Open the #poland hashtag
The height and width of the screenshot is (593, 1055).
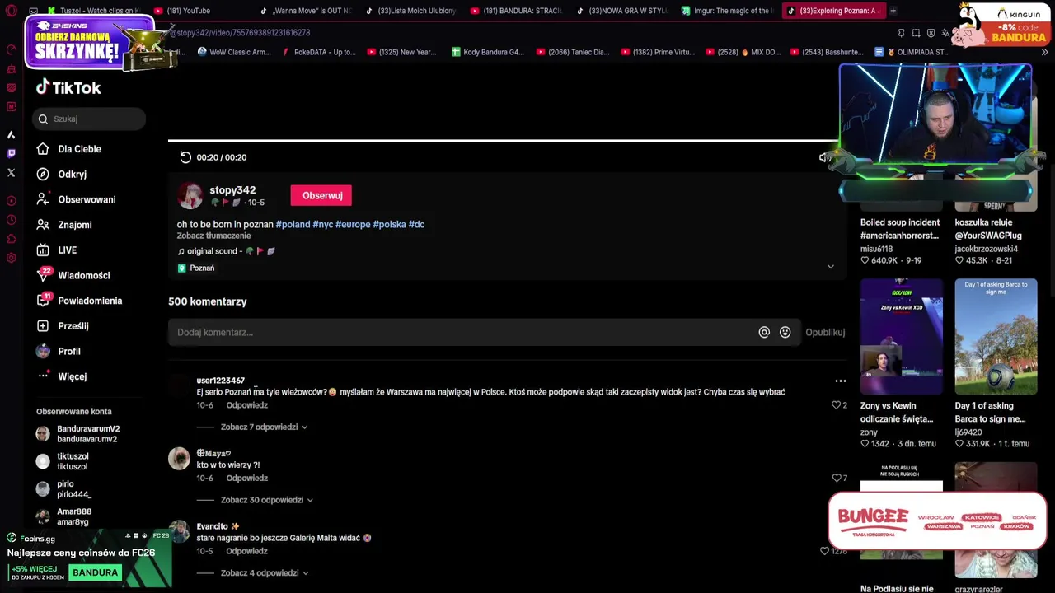293,224
